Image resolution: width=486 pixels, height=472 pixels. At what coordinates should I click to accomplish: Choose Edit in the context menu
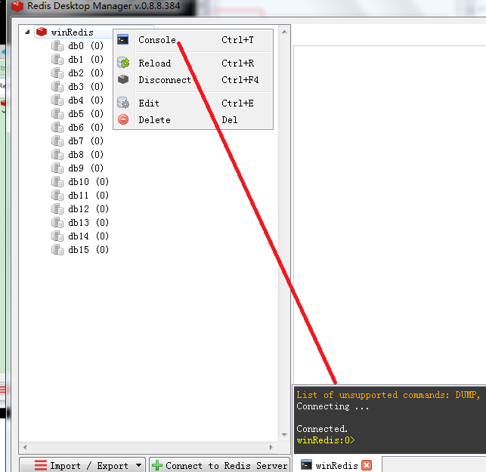pos(193,103)
